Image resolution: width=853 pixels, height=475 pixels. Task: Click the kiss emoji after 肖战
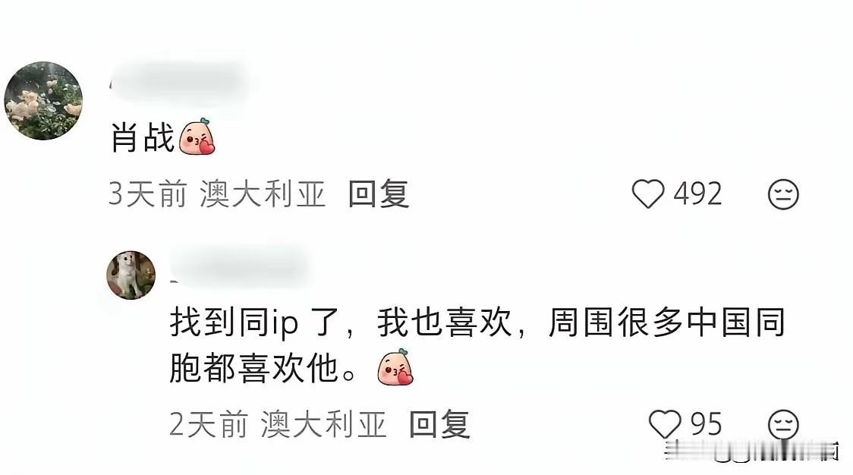point(197,137)
